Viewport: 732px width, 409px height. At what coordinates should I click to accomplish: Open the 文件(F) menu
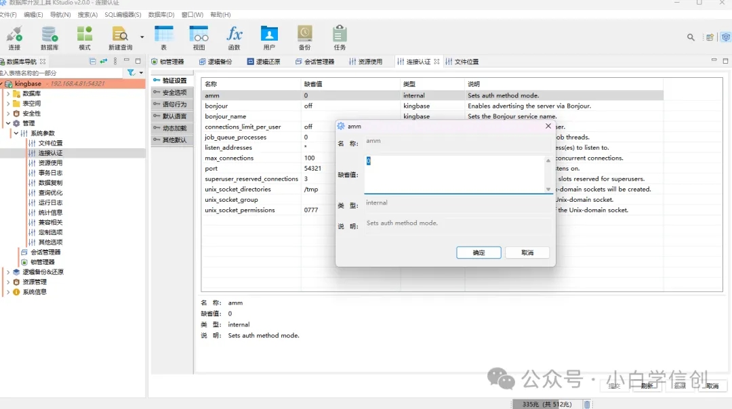pos(8,14)
